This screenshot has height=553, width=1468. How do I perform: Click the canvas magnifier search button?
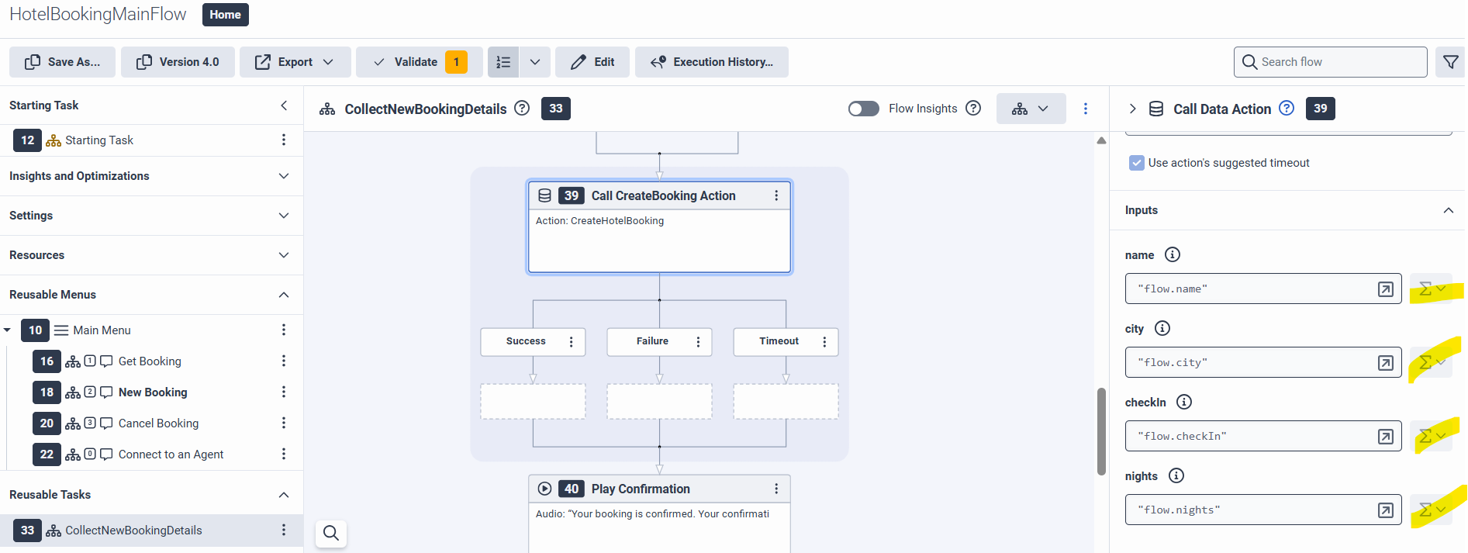pyautogui.click(x=331, y=533)
